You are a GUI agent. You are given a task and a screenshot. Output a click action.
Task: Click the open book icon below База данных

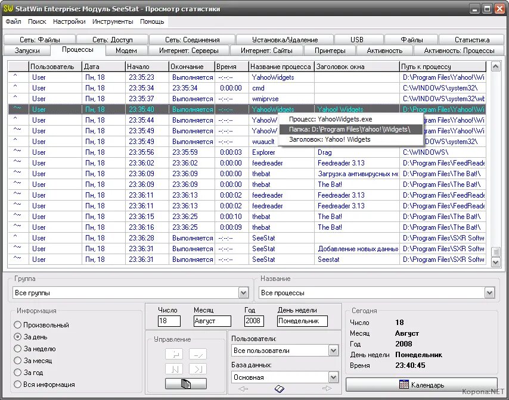pos(279,388)
